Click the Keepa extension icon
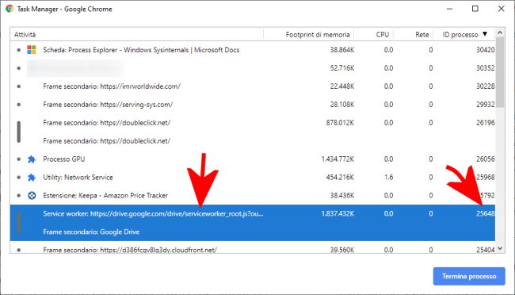 [32, 196]
